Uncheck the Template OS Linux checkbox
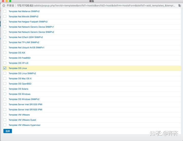 (5, 68)
